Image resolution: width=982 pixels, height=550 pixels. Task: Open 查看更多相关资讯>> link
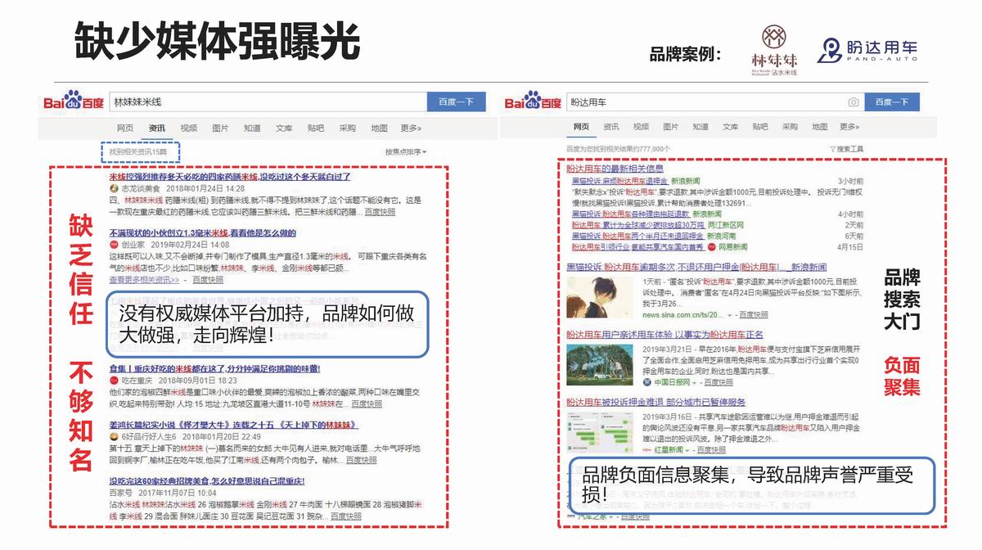(x=144, y=280)
